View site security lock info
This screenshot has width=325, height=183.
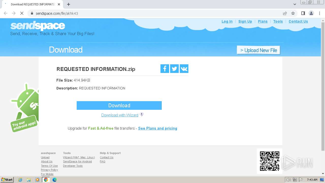pyautogui.click(x=32, y=13)
